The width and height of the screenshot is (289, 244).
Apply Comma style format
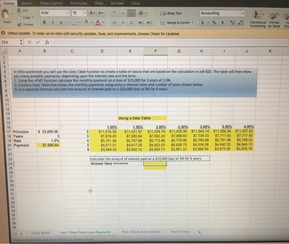coord(222,22)
